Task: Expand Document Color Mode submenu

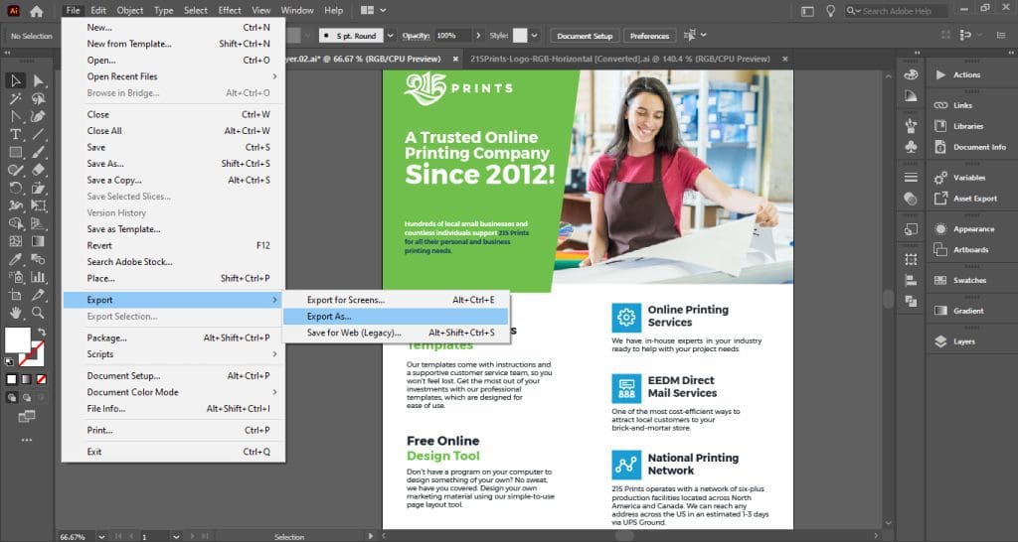Action: (274, 392)
